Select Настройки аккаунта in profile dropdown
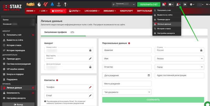Image resolution: width=210 pixels, height=106 pixels. tap(167, 33)
